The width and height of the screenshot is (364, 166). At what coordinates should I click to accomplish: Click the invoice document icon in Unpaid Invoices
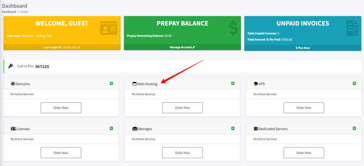(x=351, y=28)
